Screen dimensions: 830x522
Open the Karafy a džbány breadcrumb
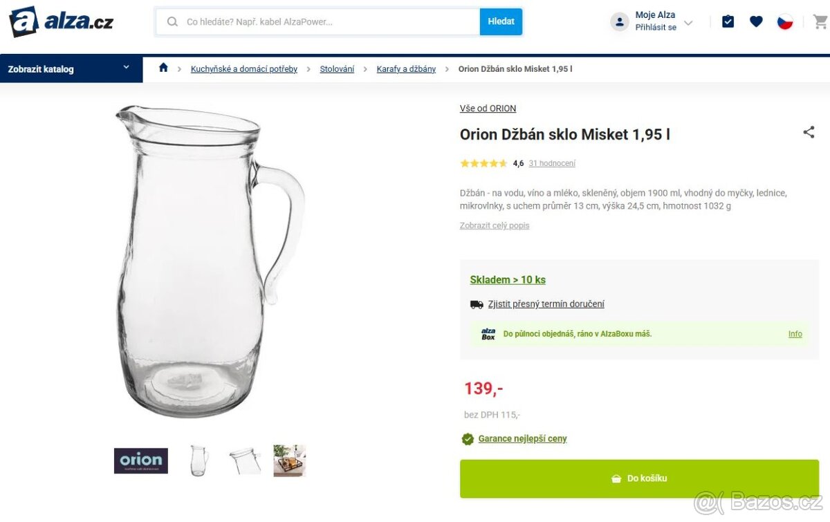click(x=406, y=69)
